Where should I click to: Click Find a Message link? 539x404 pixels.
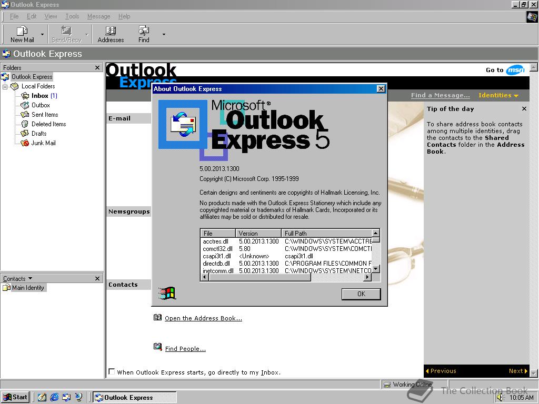[441, 96]
